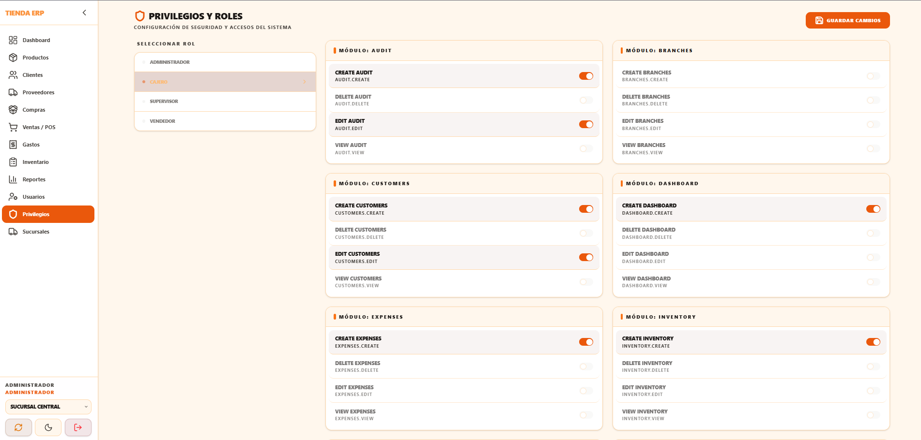Select the Vendedor role
Screen dimensions: 921x440
click(225, 121)
